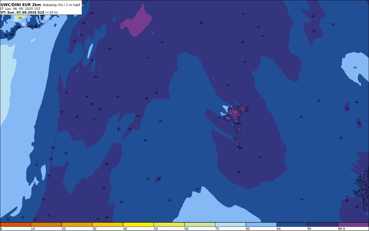369x231 pixels.
Task: Click the dark orange 0–10 legend swatch
Action: [16, 224]
